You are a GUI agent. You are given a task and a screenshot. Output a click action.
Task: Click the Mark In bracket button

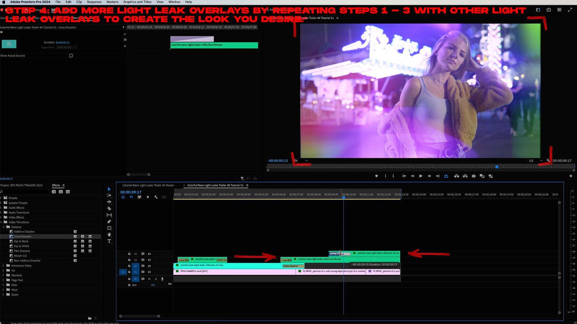(x=385, y=176)
